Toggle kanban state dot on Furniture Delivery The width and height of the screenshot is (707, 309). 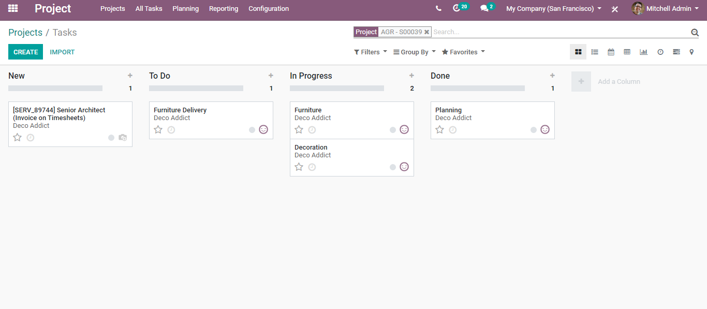(252, 130)
